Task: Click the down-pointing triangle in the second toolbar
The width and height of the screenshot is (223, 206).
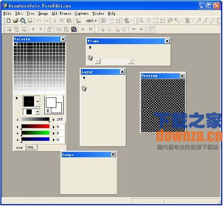Action: [x=134, y=29]
